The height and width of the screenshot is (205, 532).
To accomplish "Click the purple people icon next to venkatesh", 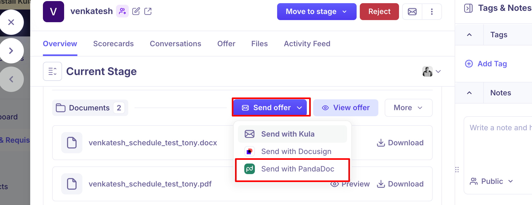I will (122, 11).
